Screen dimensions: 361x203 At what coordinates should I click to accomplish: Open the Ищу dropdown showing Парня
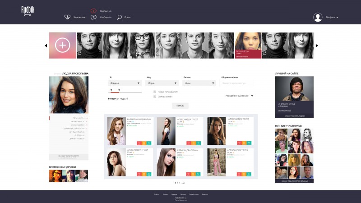click(x=162, y=83)
